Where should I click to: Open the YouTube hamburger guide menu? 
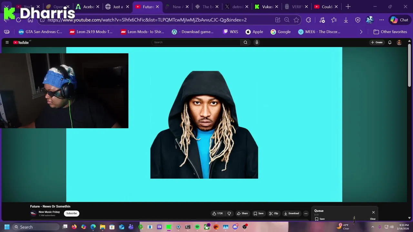7,42
